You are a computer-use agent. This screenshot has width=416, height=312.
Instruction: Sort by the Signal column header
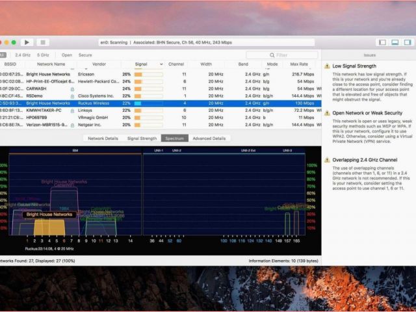(141, 64)
